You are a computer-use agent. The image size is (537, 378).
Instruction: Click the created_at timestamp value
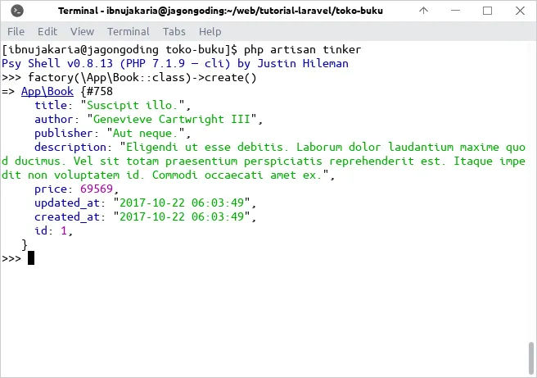pos(182,216)
